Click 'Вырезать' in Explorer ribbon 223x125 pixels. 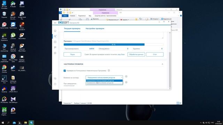click(95, 19)
